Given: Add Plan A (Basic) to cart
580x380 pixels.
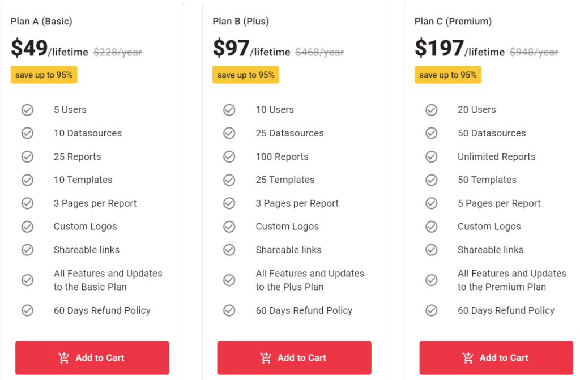Looking at the screenshot, I should pyautogui.click(x=92, y=358).
